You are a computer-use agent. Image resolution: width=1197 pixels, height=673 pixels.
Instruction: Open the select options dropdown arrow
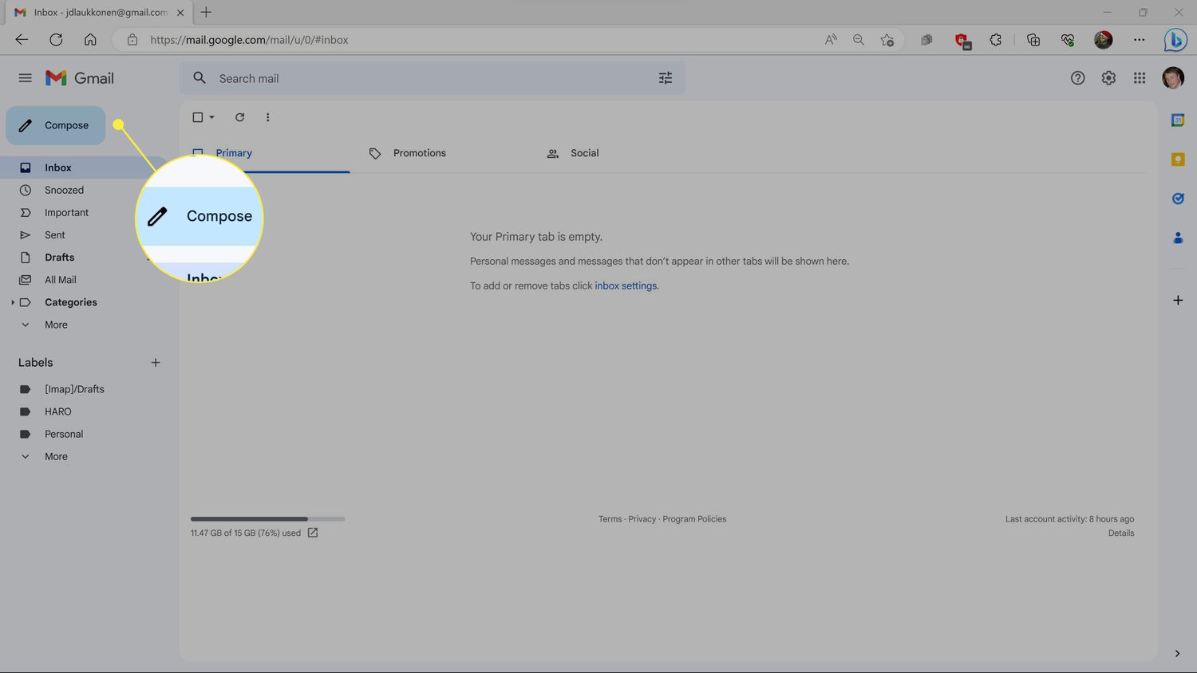[211, 117]
